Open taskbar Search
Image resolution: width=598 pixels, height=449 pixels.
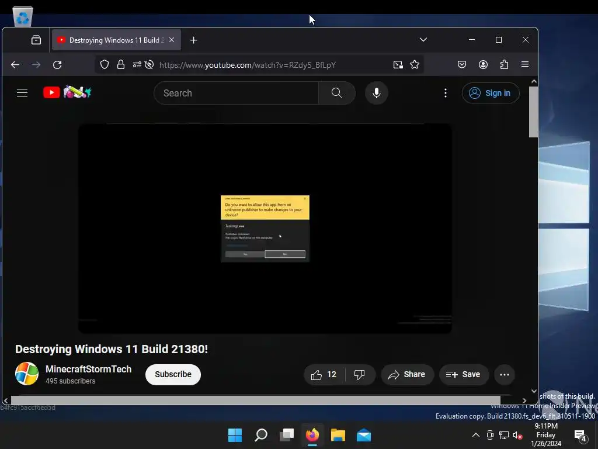pos(261,435)
